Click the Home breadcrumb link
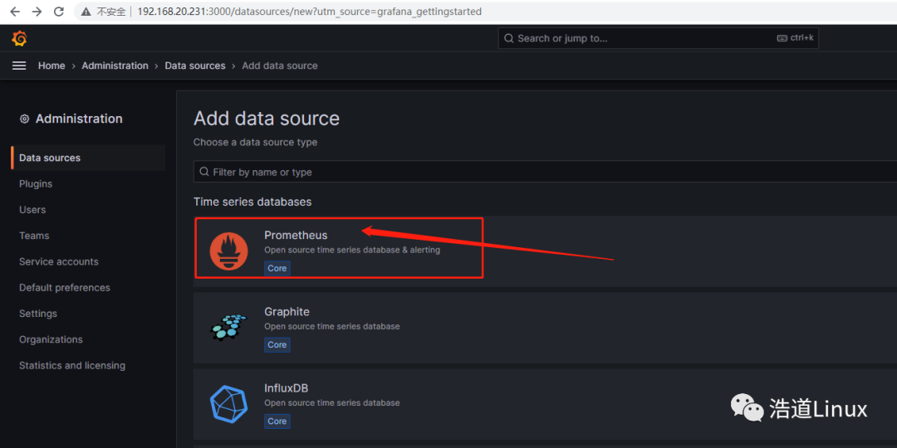897x448 pixels. pyautogui.click(x=51, y=66)
